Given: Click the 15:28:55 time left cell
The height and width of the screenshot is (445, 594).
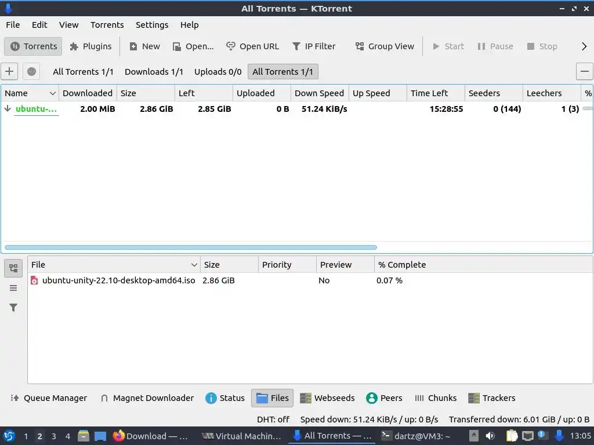Looking at the screenshot, I should [x=446, y=109].
